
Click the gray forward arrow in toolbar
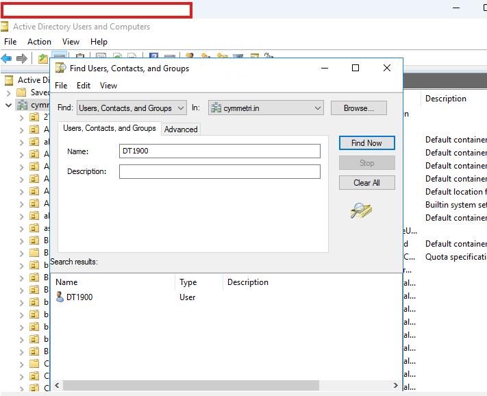point(21,58)
